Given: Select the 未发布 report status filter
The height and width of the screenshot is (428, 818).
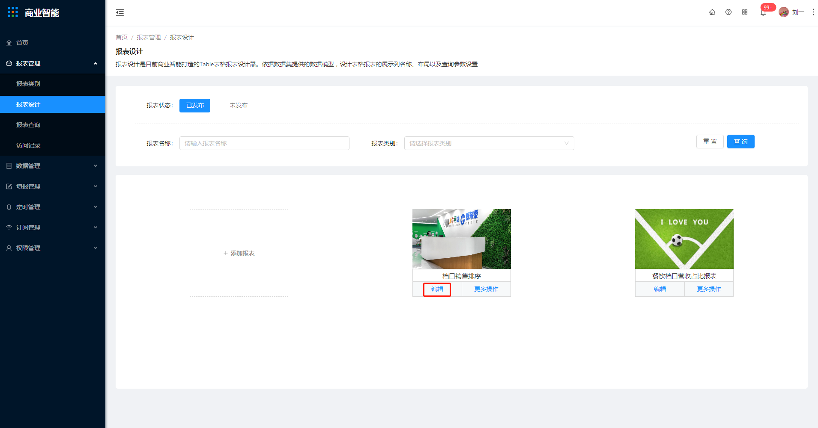Looking at the screenshot, I should 239,105.
